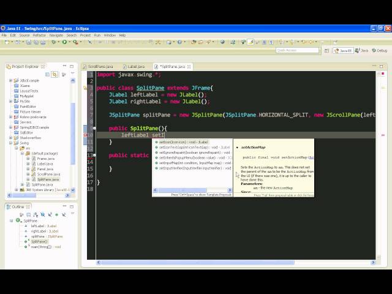This screenshot has width=392, height=294.
Task: Click the Run External Tools icon
Action: (75, 42)
